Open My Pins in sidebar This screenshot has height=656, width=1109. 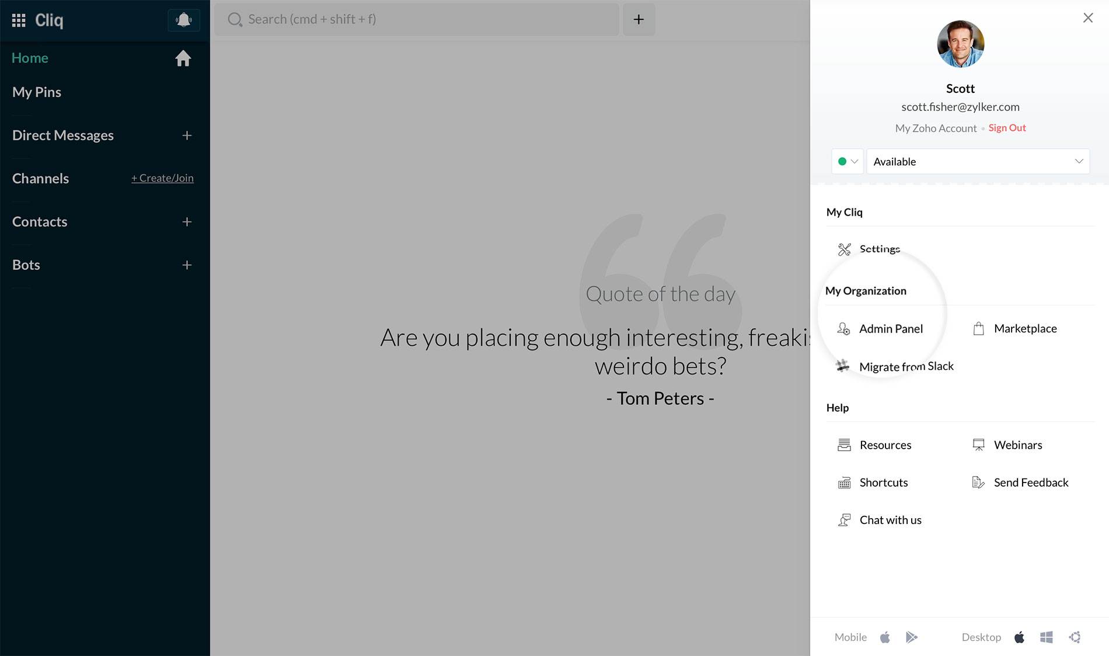tap(37, 92)
